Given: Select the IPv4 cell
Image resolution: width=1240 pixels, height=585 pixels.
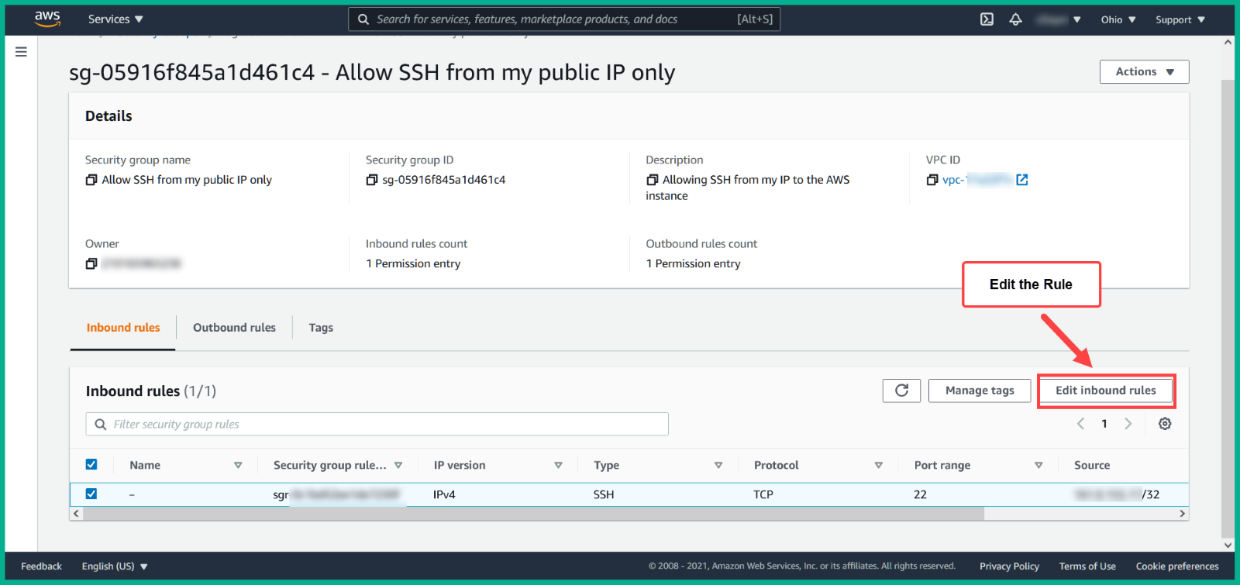Looking at the screenshot, I should click(x=444, y=494).
